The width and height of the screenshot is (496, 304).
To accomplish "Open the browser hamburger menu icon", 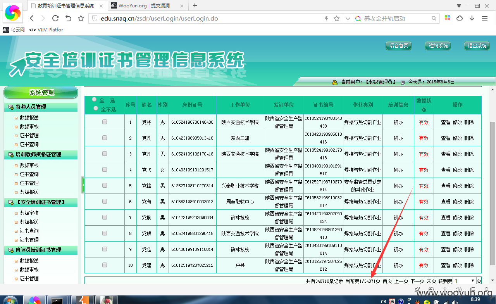I will tap(485, 18).
